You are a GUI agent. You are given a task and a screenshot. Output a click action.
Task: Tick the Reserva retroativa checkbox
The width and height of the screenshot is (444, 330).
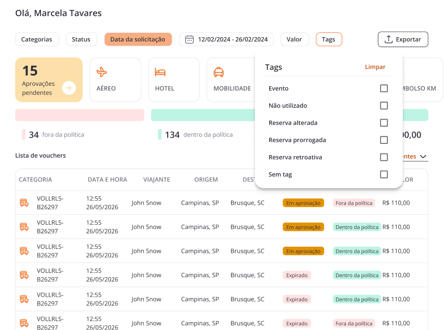[x=384, y=157]
